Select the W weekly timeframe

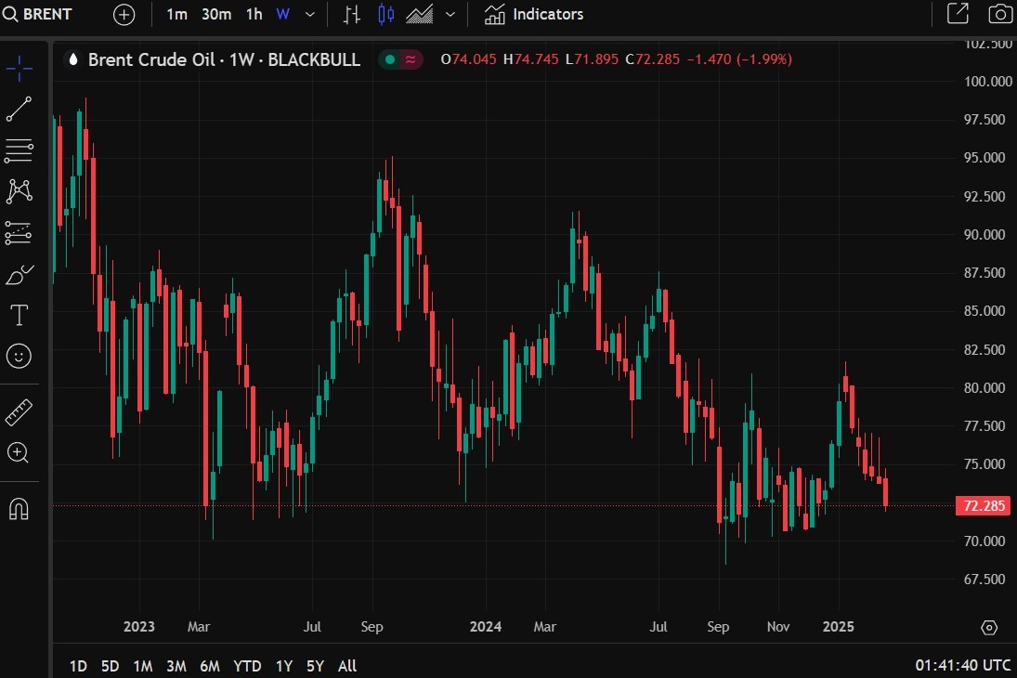(282, 14)
